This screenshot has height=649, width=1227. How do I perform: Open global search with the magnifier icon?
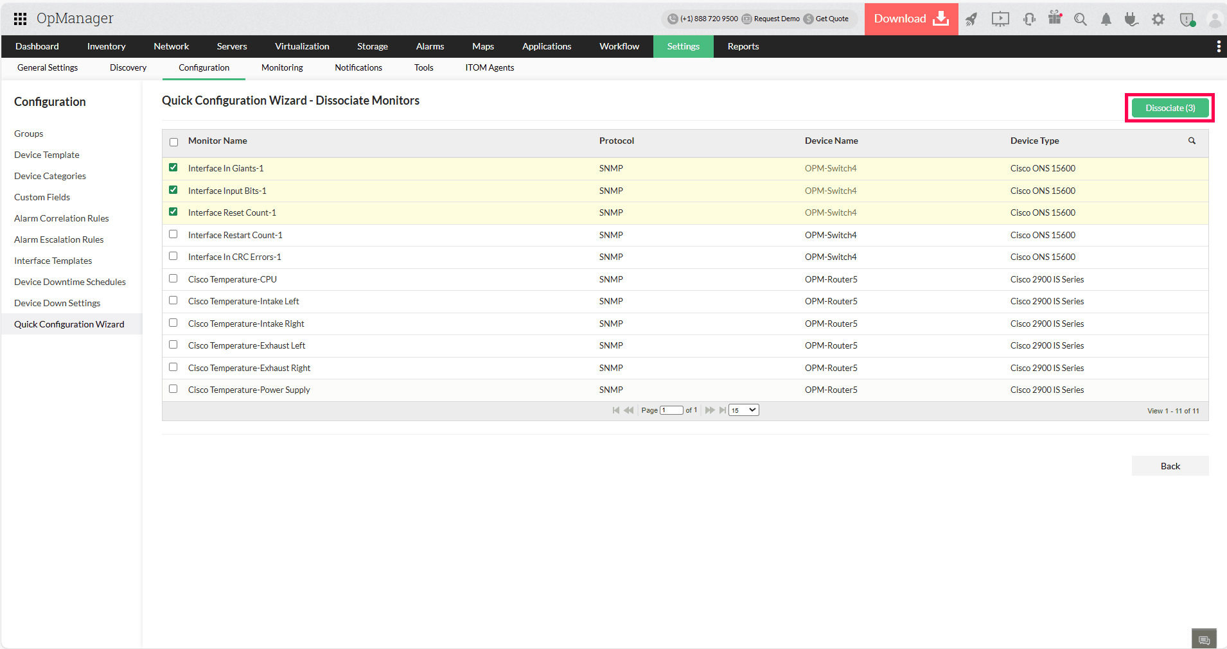point(1081,19)
